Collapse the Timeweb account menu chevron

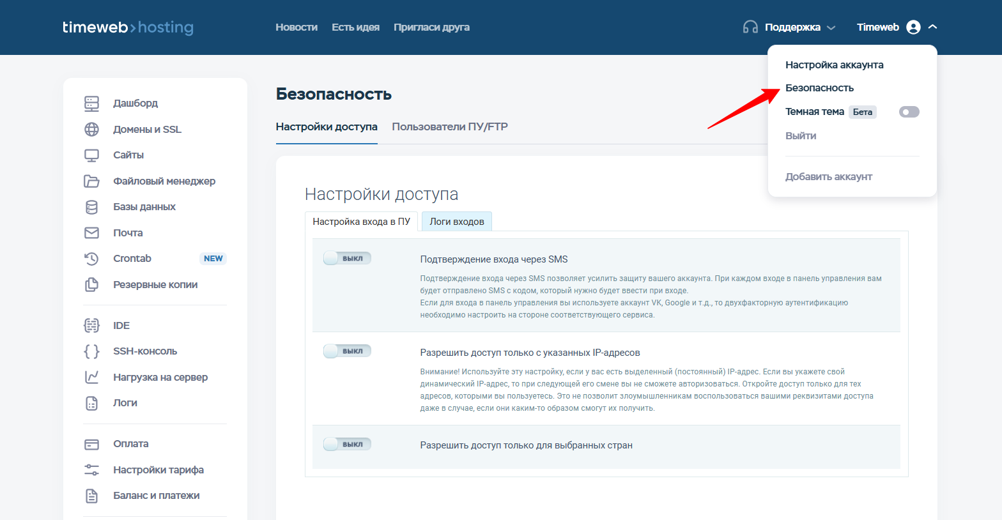click(932, 27)
